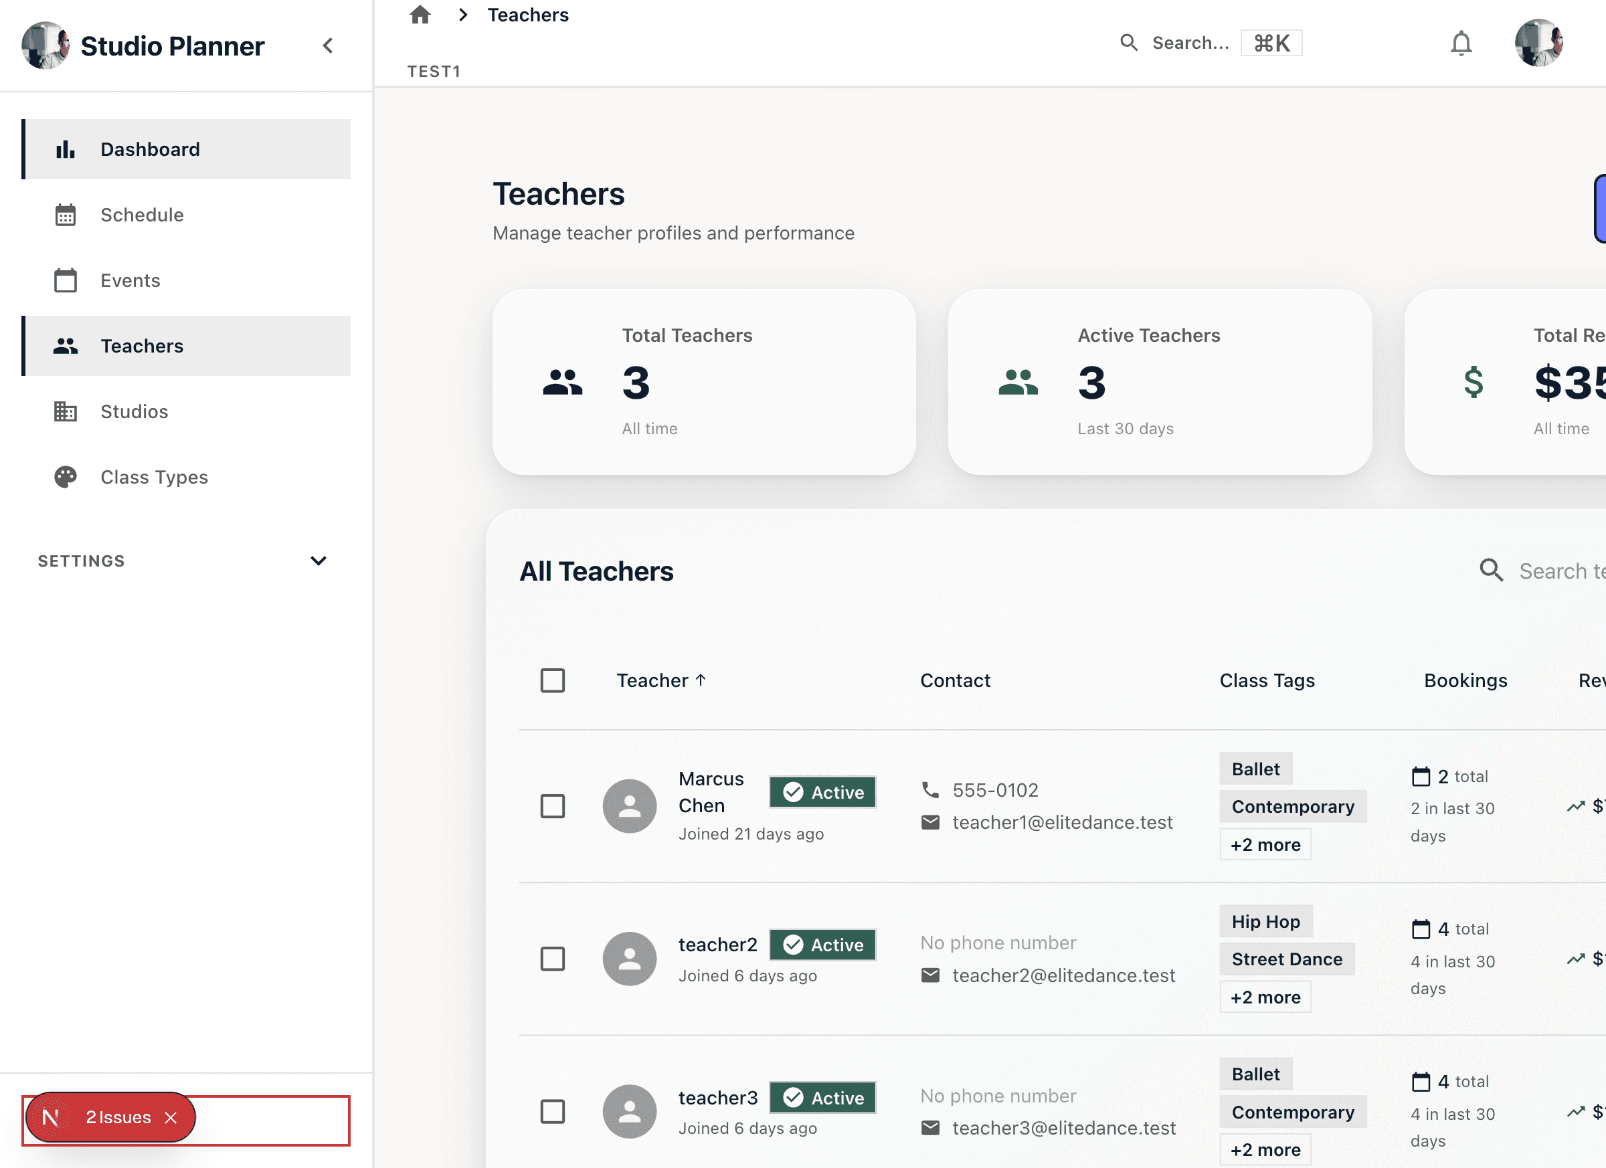Click the TEST1 workspace label
The image size is (1606, 1168).
tap(434, 71)
